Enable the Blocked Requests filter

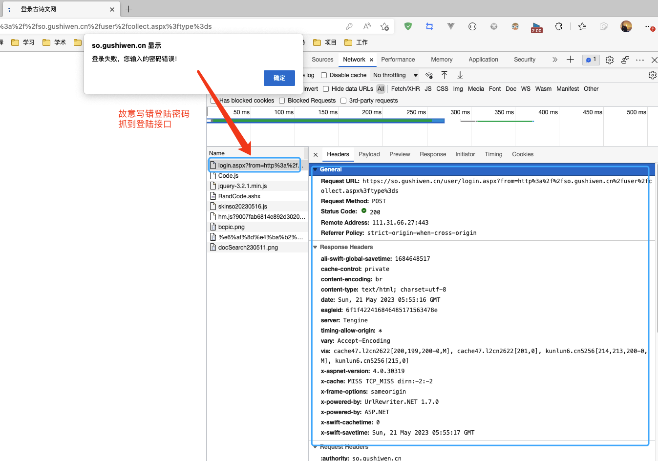click(x=281, y=100)
